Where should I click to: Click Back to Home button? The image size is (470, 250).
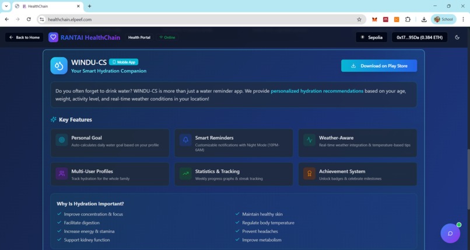[24, 37]
